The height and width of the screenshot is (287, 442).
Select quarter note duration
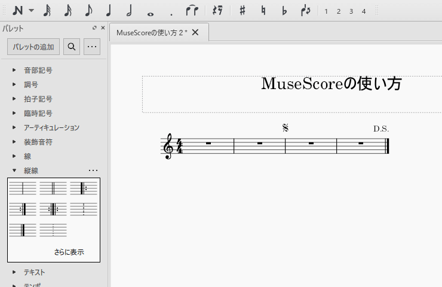point(109,11)
